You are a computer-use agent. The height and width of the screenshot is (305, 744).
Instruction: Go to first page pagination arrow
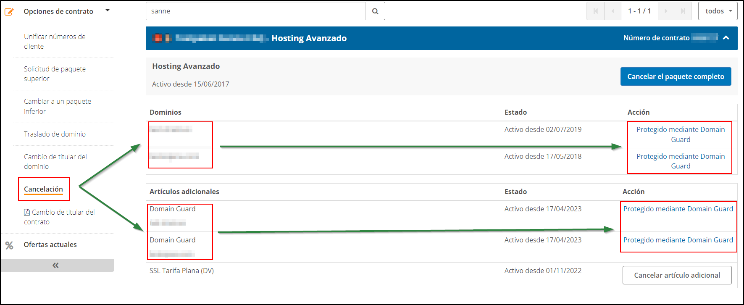pos(595,11)
